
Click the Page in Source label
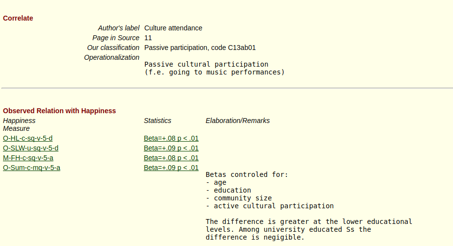point(116,38)
